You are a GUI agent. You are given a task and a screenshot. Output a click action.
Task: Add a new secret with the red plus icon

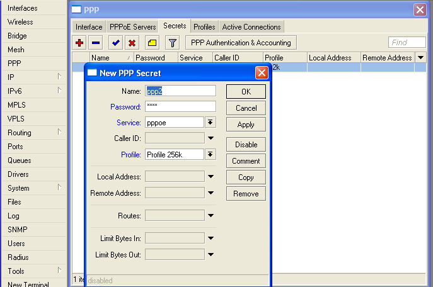coord(79,43)
